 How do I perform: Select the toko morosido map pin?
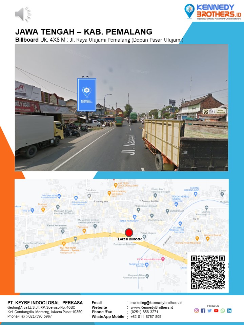[76, 198]
